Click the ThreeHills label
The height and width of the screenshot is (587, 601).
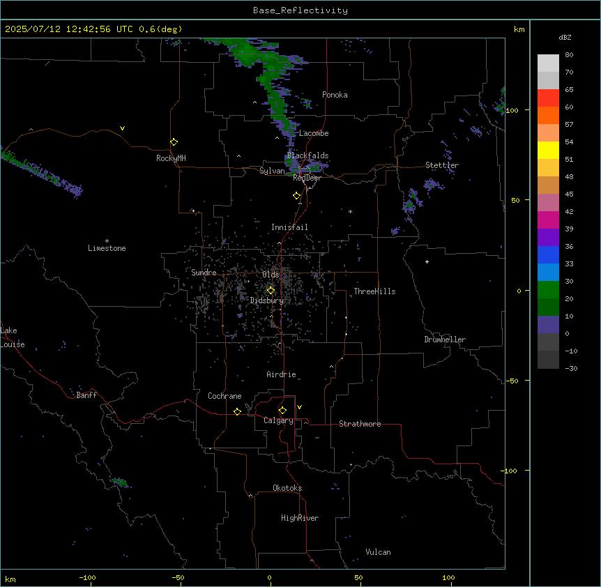pyautogui.click(x=374, y=291)
